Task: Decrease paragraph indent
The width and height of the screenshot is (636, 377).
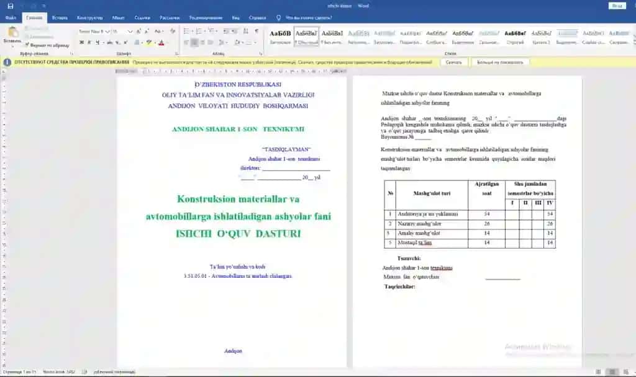Action: pyautogui.click(x=226, y=31)
